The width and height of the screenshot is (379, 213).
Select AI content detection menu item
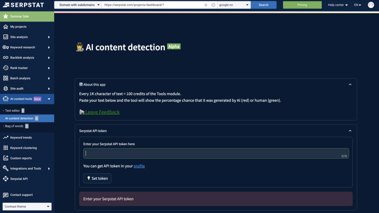pyautogui.click(x=27, y=118)
